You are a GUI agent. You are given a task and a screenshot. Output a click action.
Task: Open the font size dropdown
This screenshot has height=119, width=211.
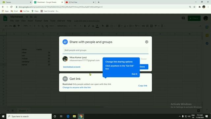tap(77, 26)
